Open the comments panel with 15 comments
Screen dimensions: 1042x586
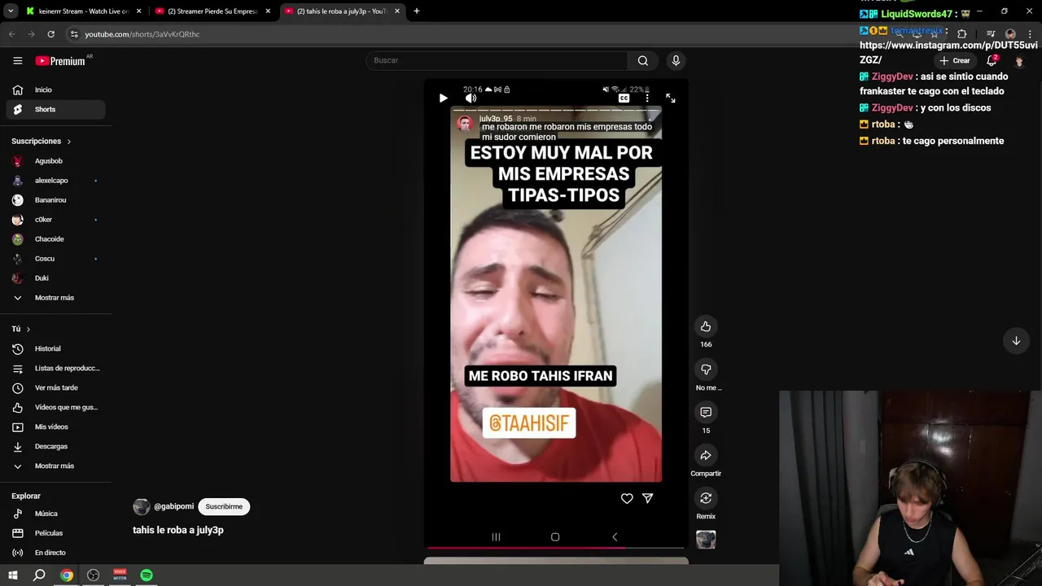click(706, 413)
